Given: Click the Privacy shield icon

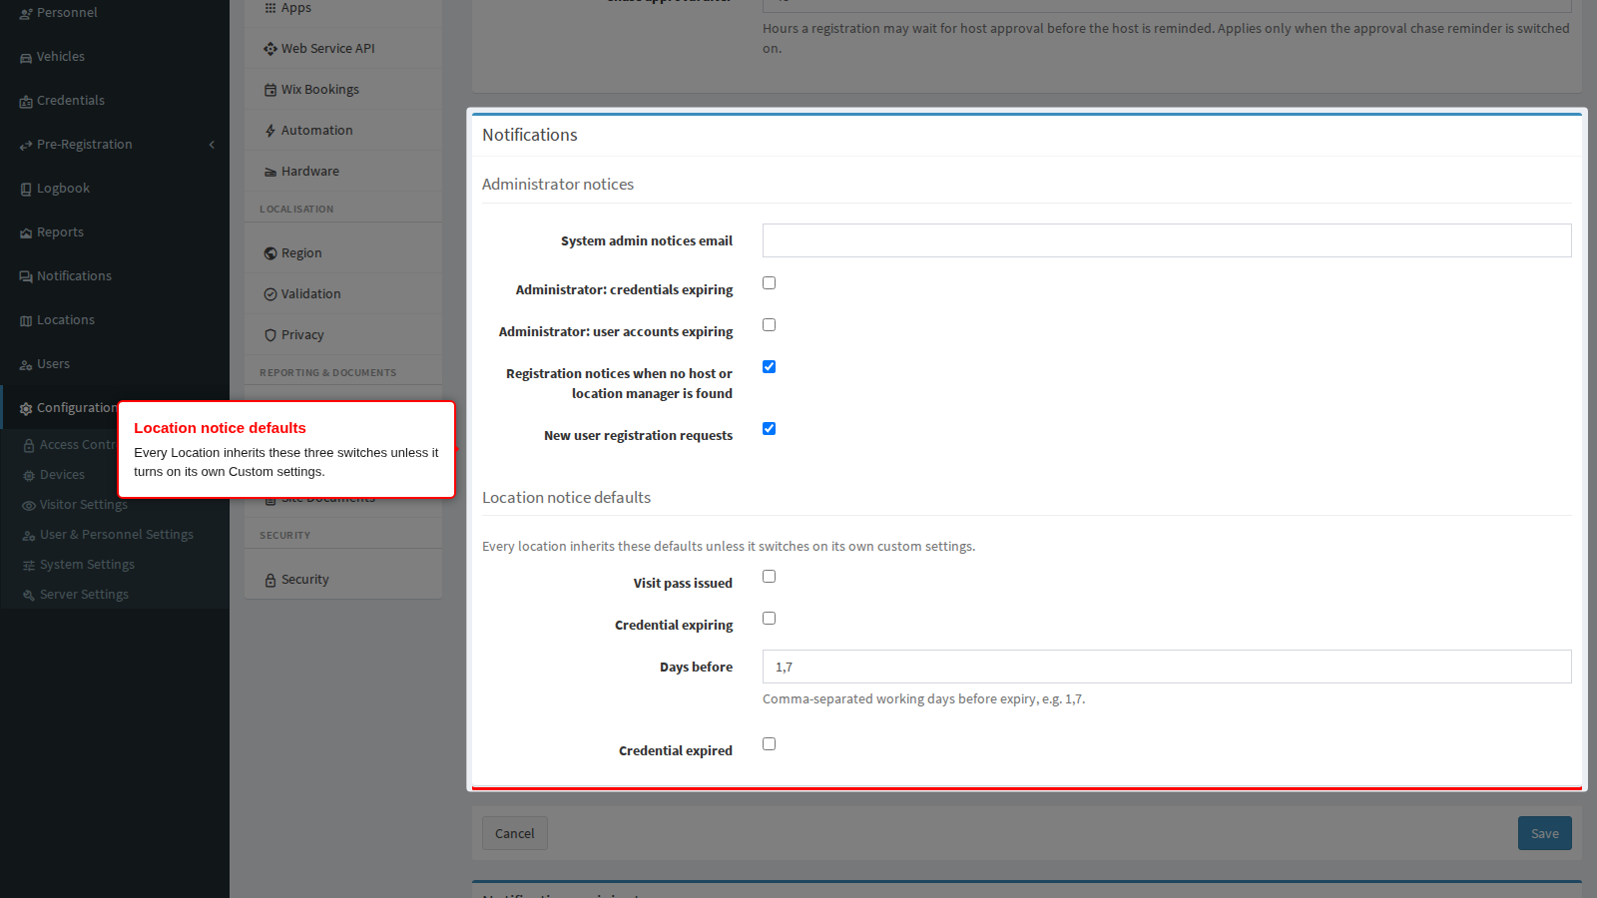Looking at the screenshot, I should click(270, 335).
